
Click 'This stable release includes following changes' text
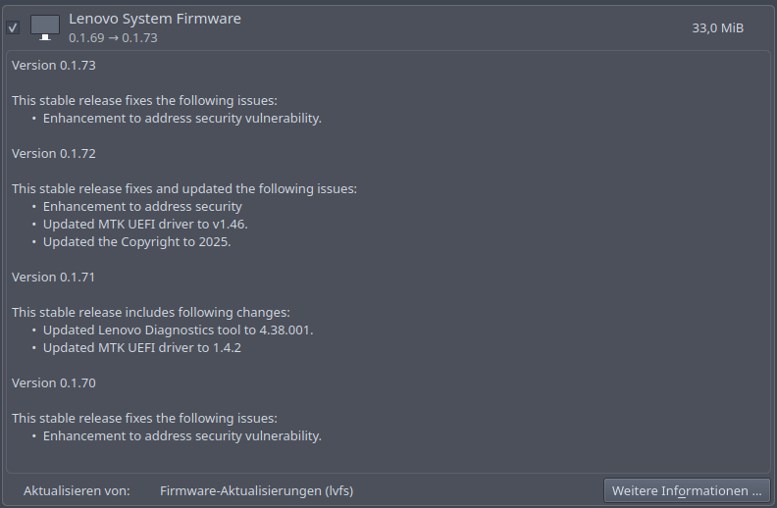150,312
